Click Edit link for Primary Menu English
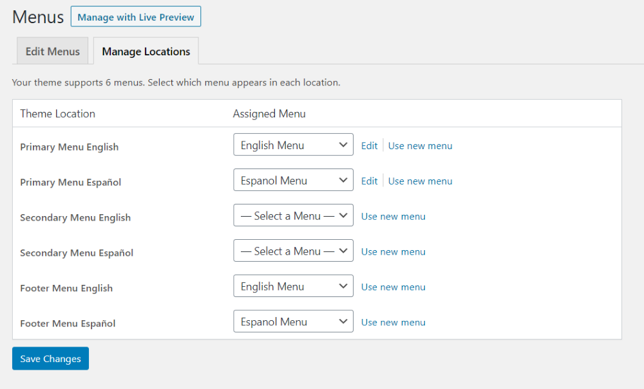This screenshot has height=389, width=644. [x=369, y=146]
